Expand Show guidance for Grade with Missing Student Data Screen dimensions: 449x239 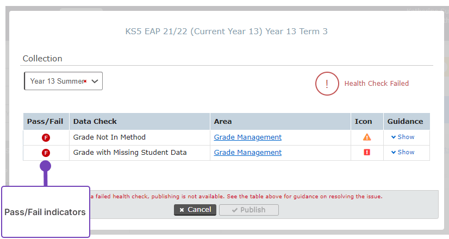403,153
